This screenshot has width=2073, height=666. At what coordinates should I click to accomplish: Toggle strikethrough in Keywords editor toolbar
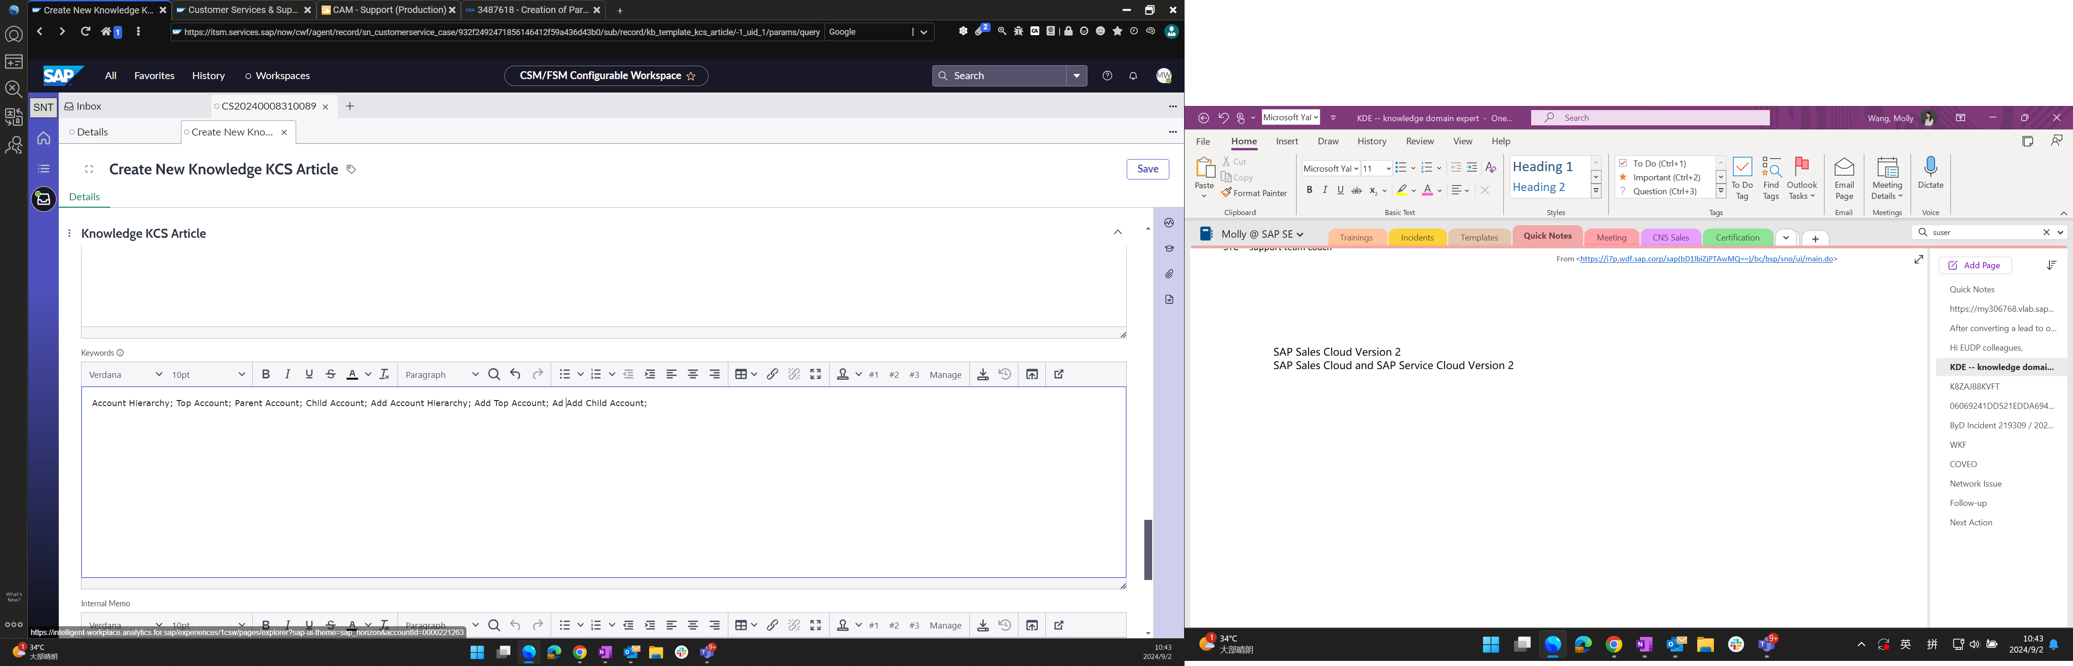coord(331,374)
